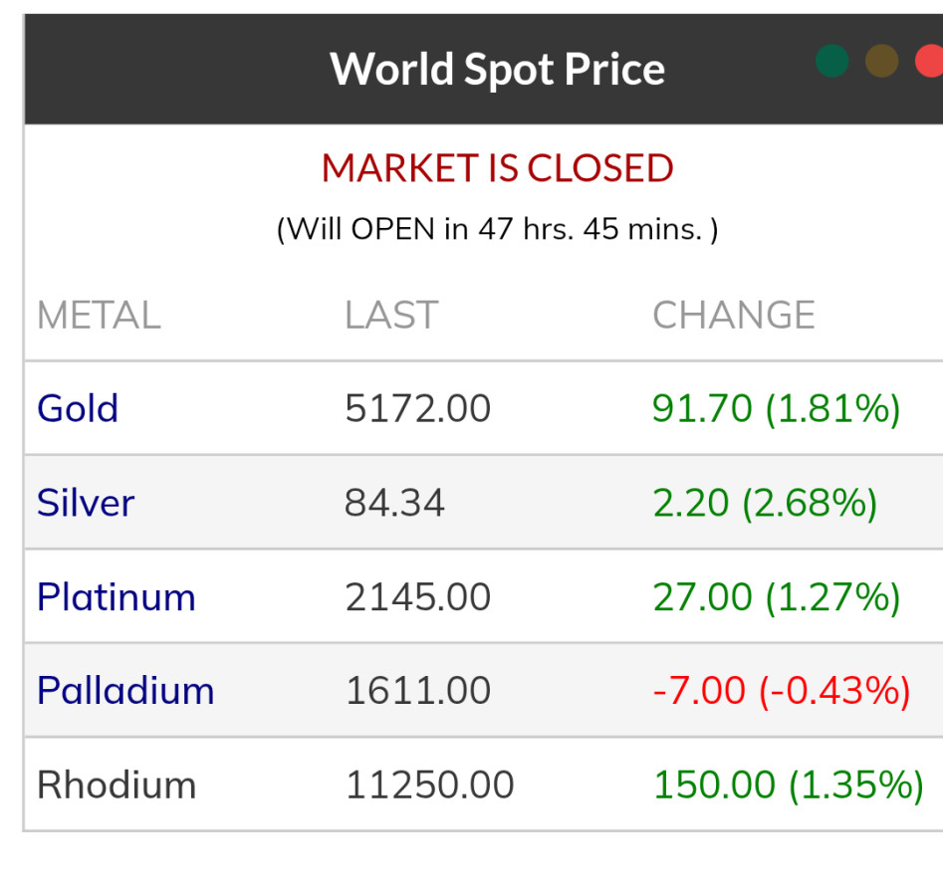Open the Palladium metal link
Screen dimensions: 943x896
click(x=125, y=691)
